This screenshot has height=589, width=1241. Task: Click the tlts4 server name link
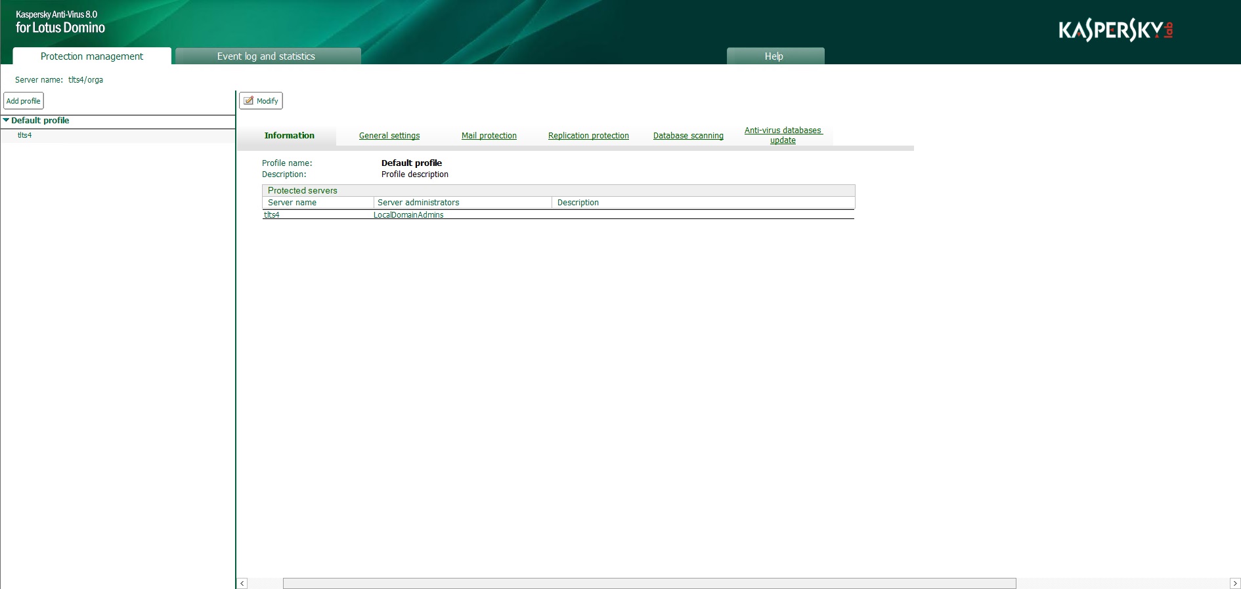tap(272, 215)
